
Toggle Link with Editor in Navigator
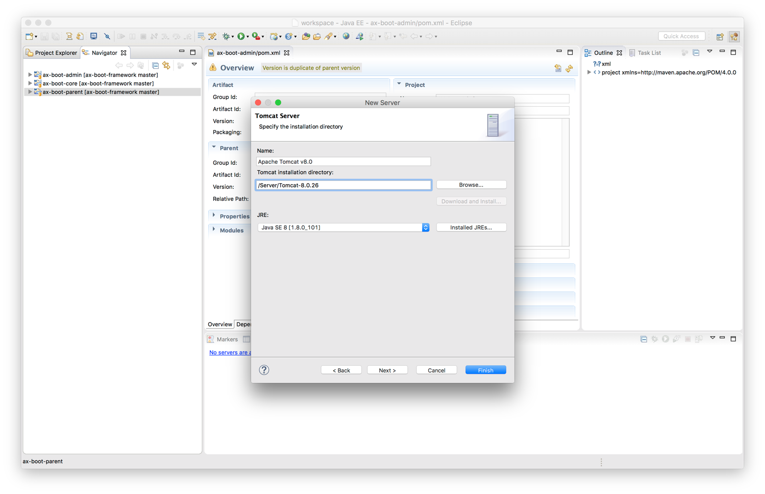coord(166,65)
